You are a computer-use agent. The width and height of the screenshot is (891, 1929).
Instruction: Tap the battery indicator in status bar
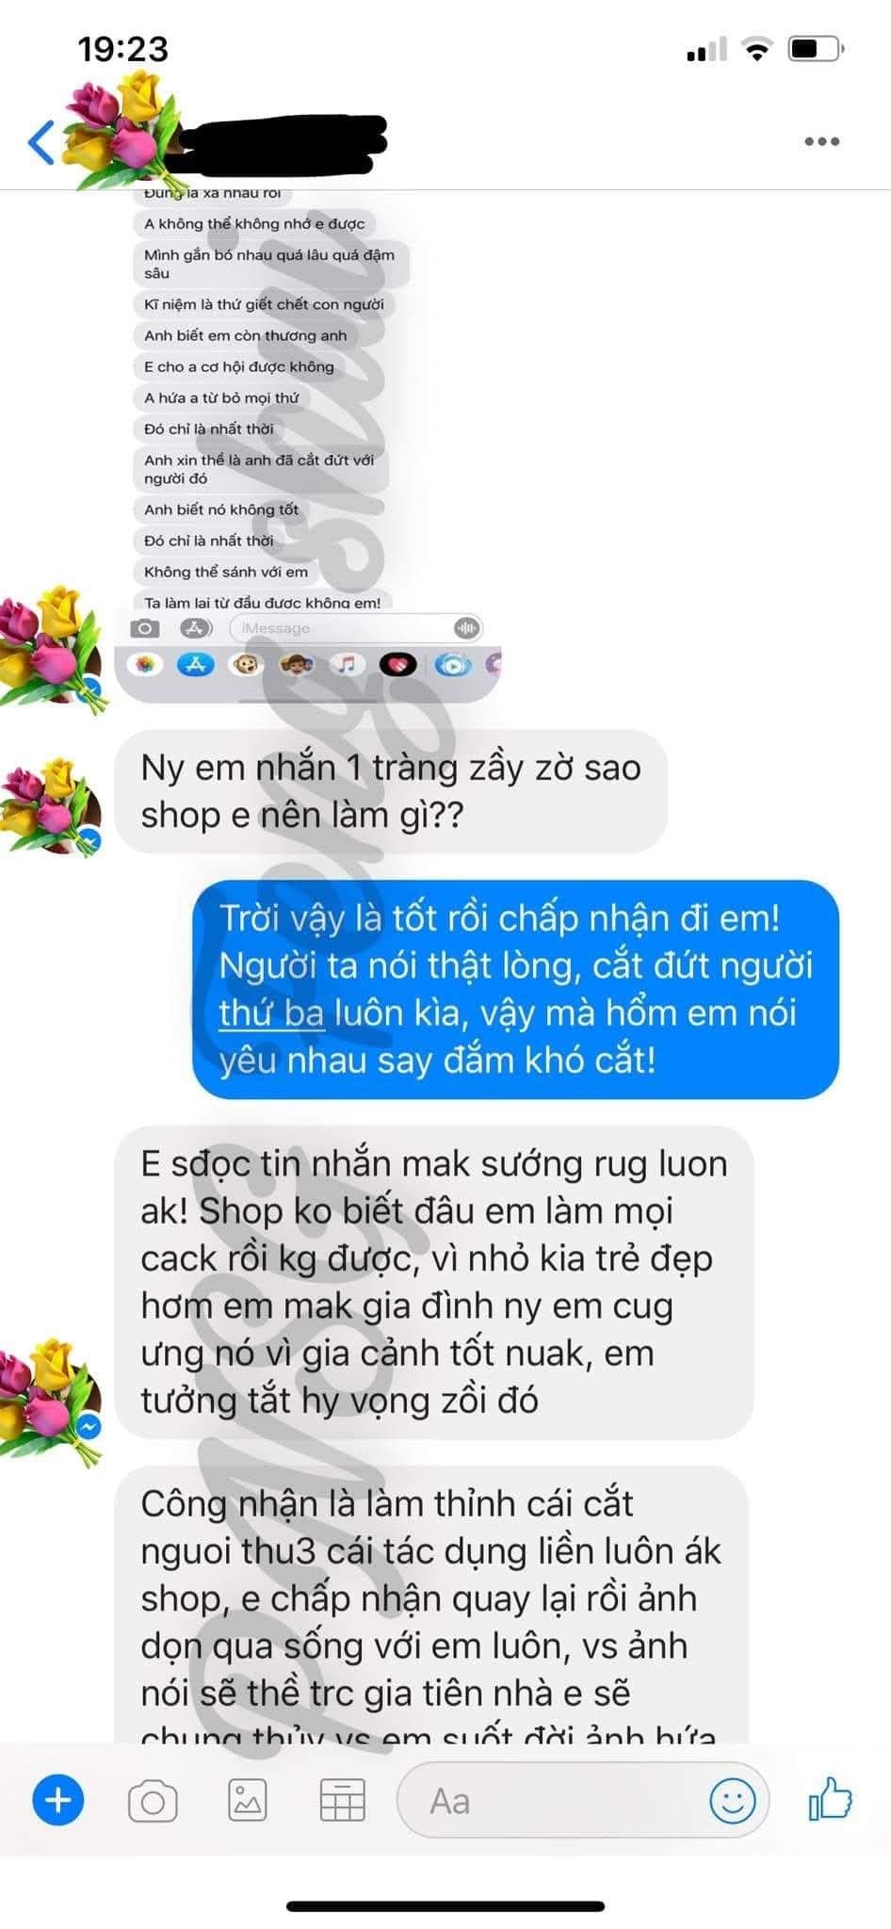click(816, 49)
